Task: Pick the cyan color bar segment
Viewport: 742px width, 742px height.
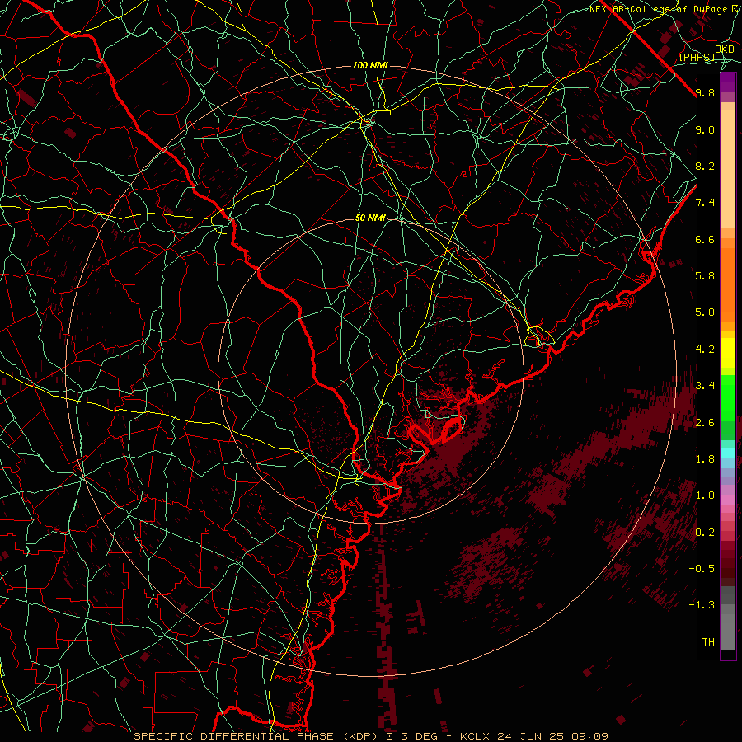Action: pyautogui.click(x=728, y=453)
